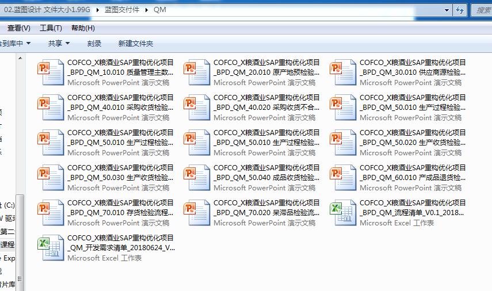The height and width of the screenshot is (291, 492).
Task: Select file name BPD_QM_10.010 质量管理主数
Action: [120, 67]
